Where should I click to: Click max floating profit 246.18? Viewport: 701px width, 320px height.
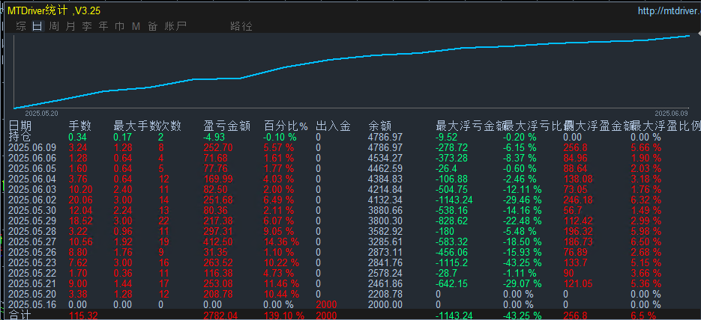coord(577,200)
